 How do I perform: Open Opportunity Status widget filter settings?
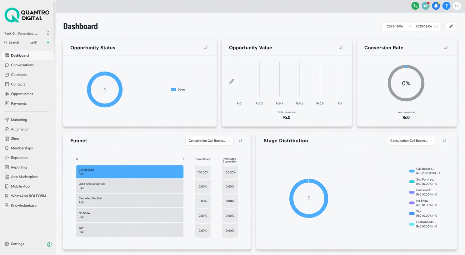point(206,48)
